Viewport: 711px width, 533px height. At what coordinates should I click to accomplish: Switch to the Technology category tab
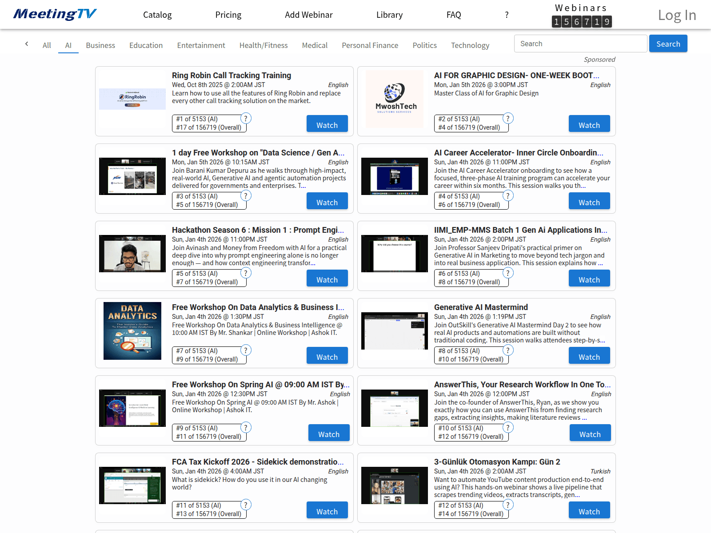pyautogui.click(x=470, y=45)
